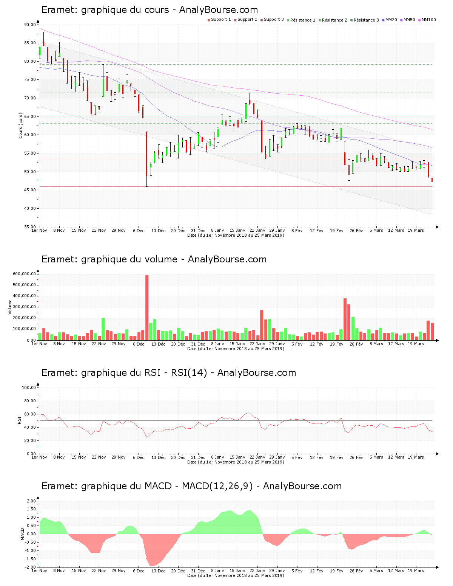The width and height of the screenshot is (453, 586).
Task: Click the '600,000.00' volume axis value
Action: pos(25,274)
